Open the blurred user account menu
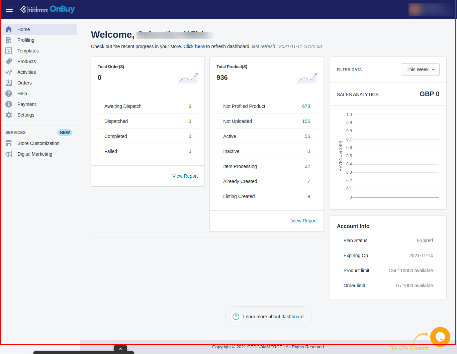 pos(431,9)
